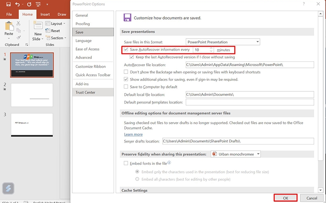The width and height of the screenshot is (326, 203).
Task: Click the Copy icon in Clipboard group
Action: (x=18, y=30)
